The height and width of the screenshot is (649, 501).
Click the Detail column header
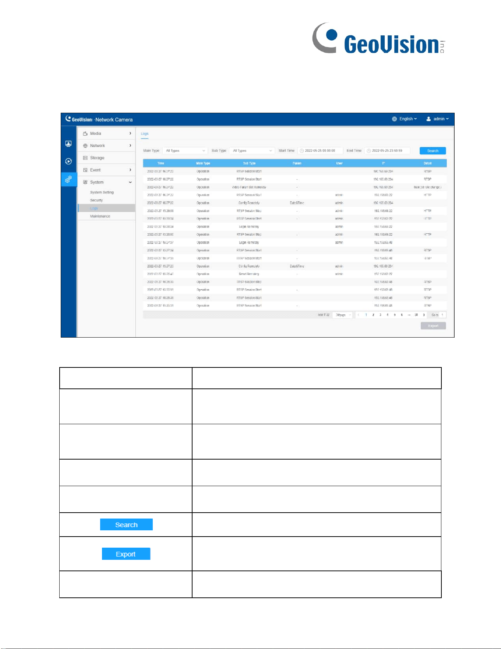(x=427, y=163)
